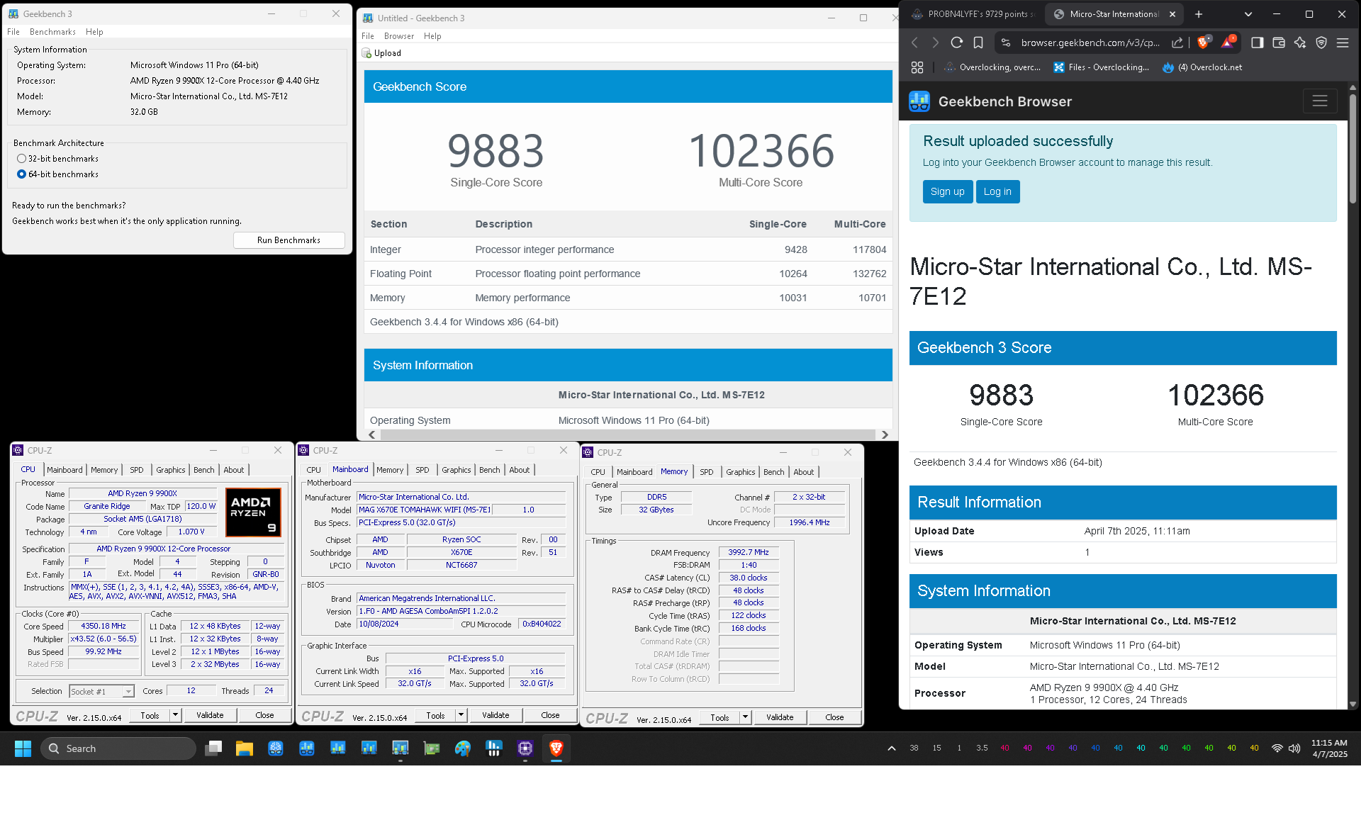Open the Benchmarks menu in Geekbench 3
1361x825 pixels.
point(52,32)
